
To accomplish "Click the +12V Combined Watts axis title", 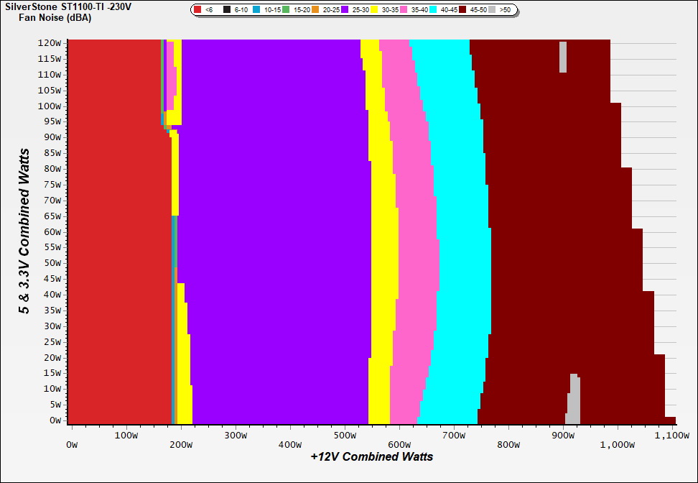I will [x=372, y=456].
